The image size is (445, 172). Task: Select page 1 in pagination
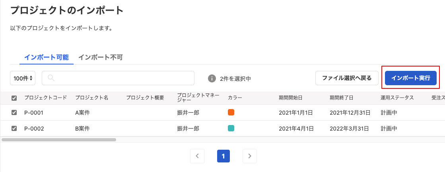tap(223, 156)
